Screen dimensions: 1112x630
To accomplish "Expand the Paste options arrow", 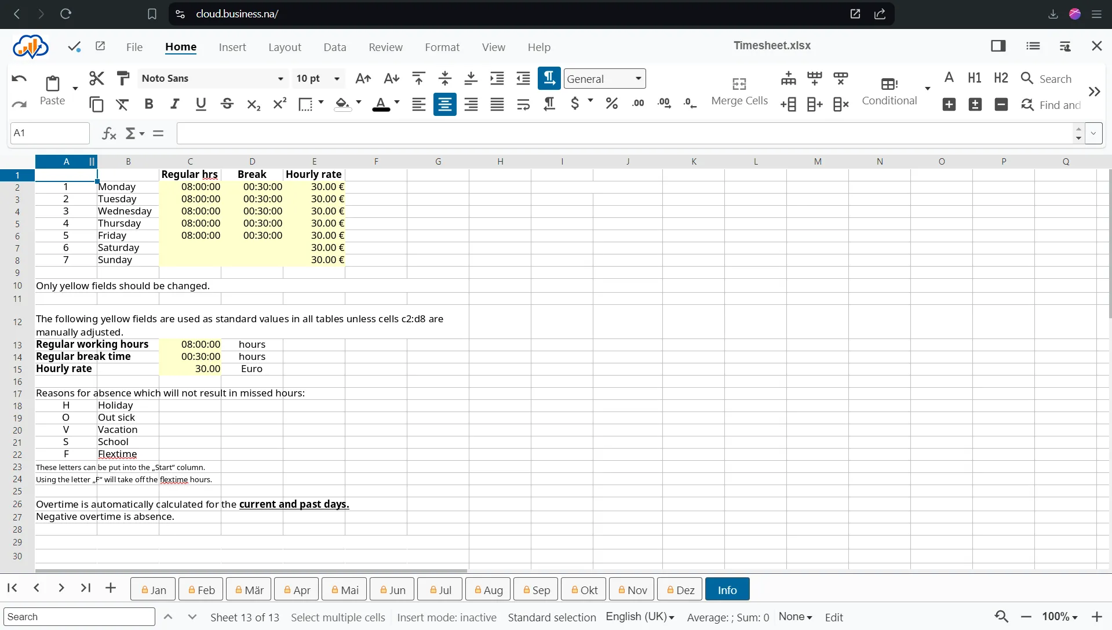I will pos(75,88).
